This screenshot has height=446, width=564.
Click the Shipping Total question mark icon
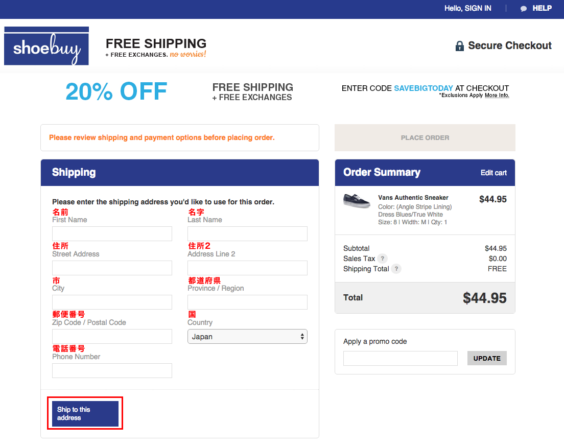pos(396,269)
